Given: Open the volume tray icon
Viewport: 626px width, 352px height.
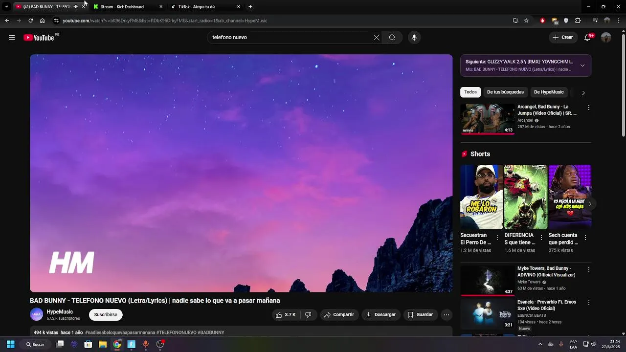Looking at the screenshot, I should click(593, 344).
